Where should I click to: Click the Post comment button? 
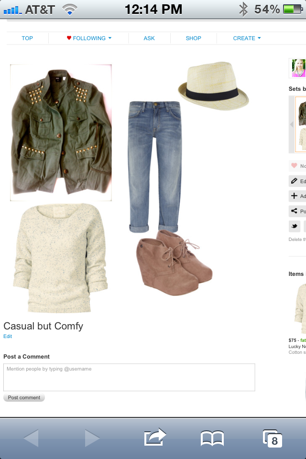click(x=24, y=397)
